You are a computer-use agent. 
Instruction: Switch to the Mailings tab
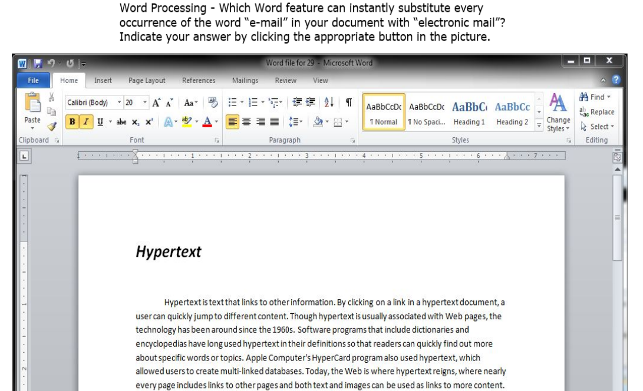[245, 80]
